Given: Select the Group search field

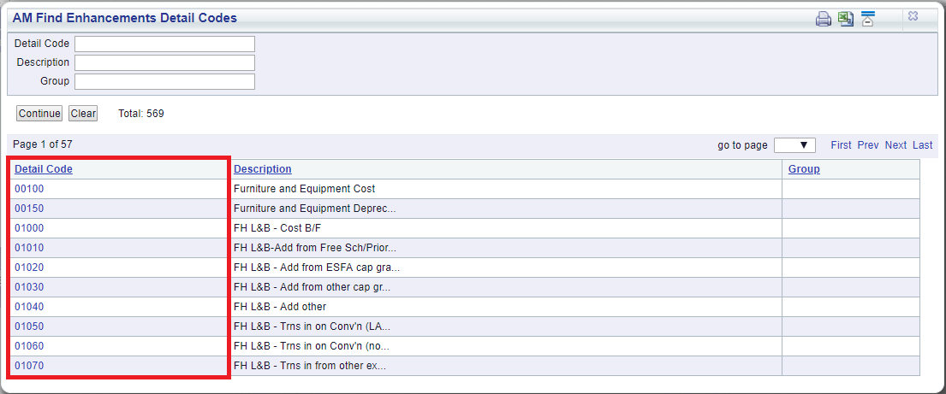Looking at the screenshot, I should (164, 81).
